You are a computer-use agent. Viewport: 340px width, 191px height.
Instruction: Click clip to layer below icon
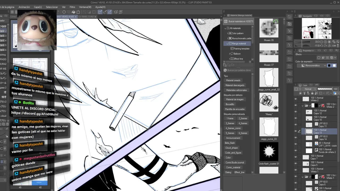[x=300, y=93]
